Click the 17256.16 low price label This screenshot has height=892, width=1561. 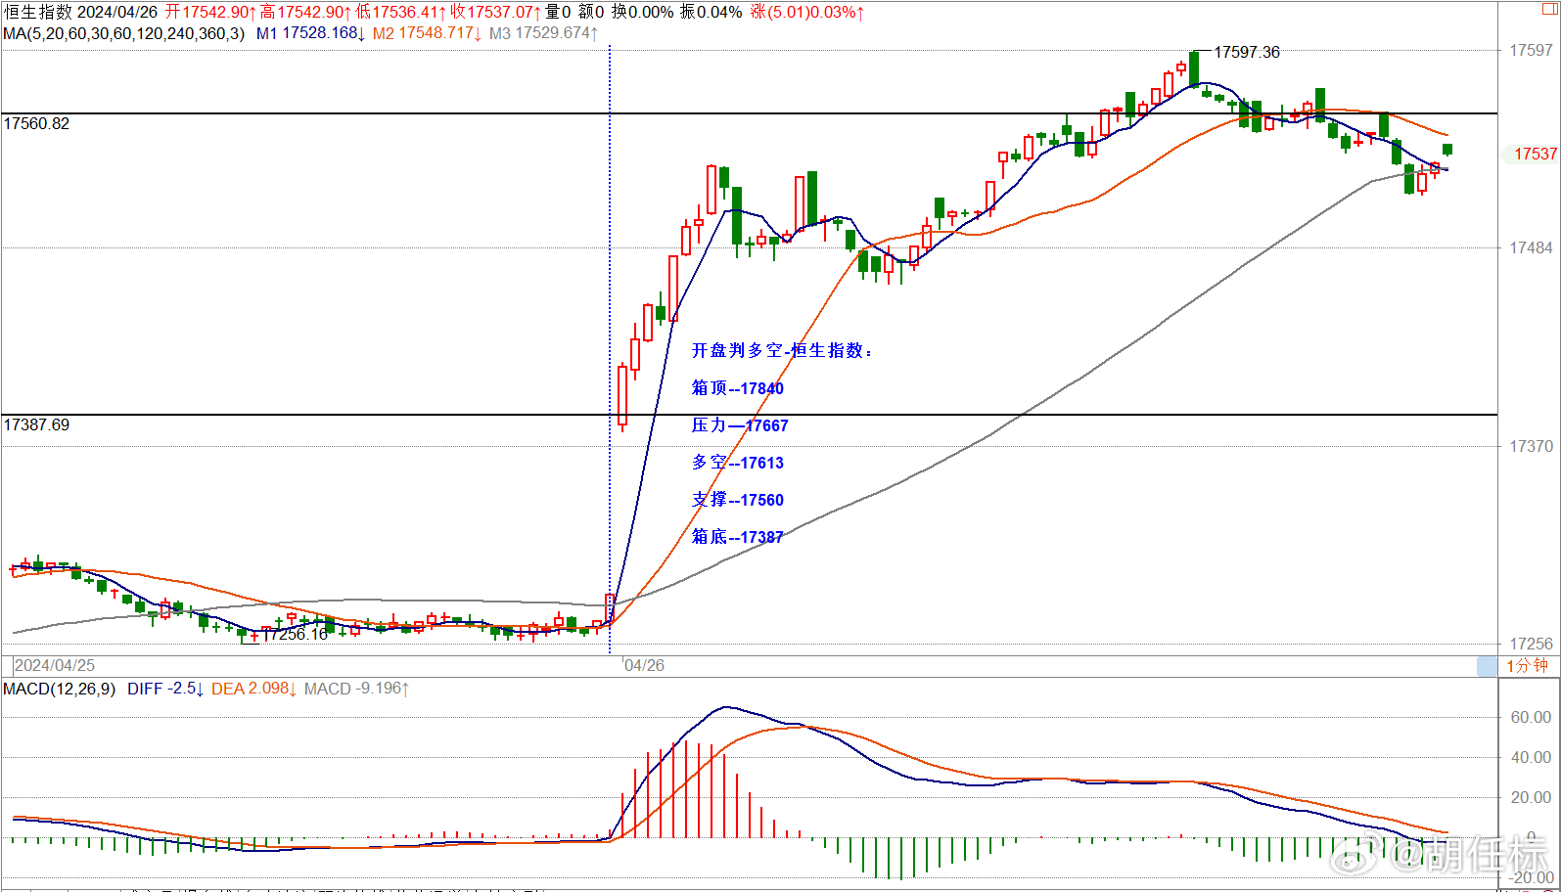pyautogui.click(x=296, y=634)
